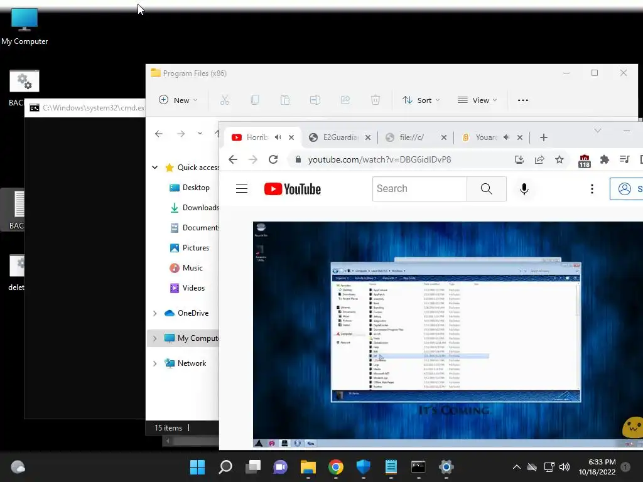Open Chrome tab search dropdown chevron
Image resolution: width=643 pixels, height=482 pixels.
coord(598,131)
